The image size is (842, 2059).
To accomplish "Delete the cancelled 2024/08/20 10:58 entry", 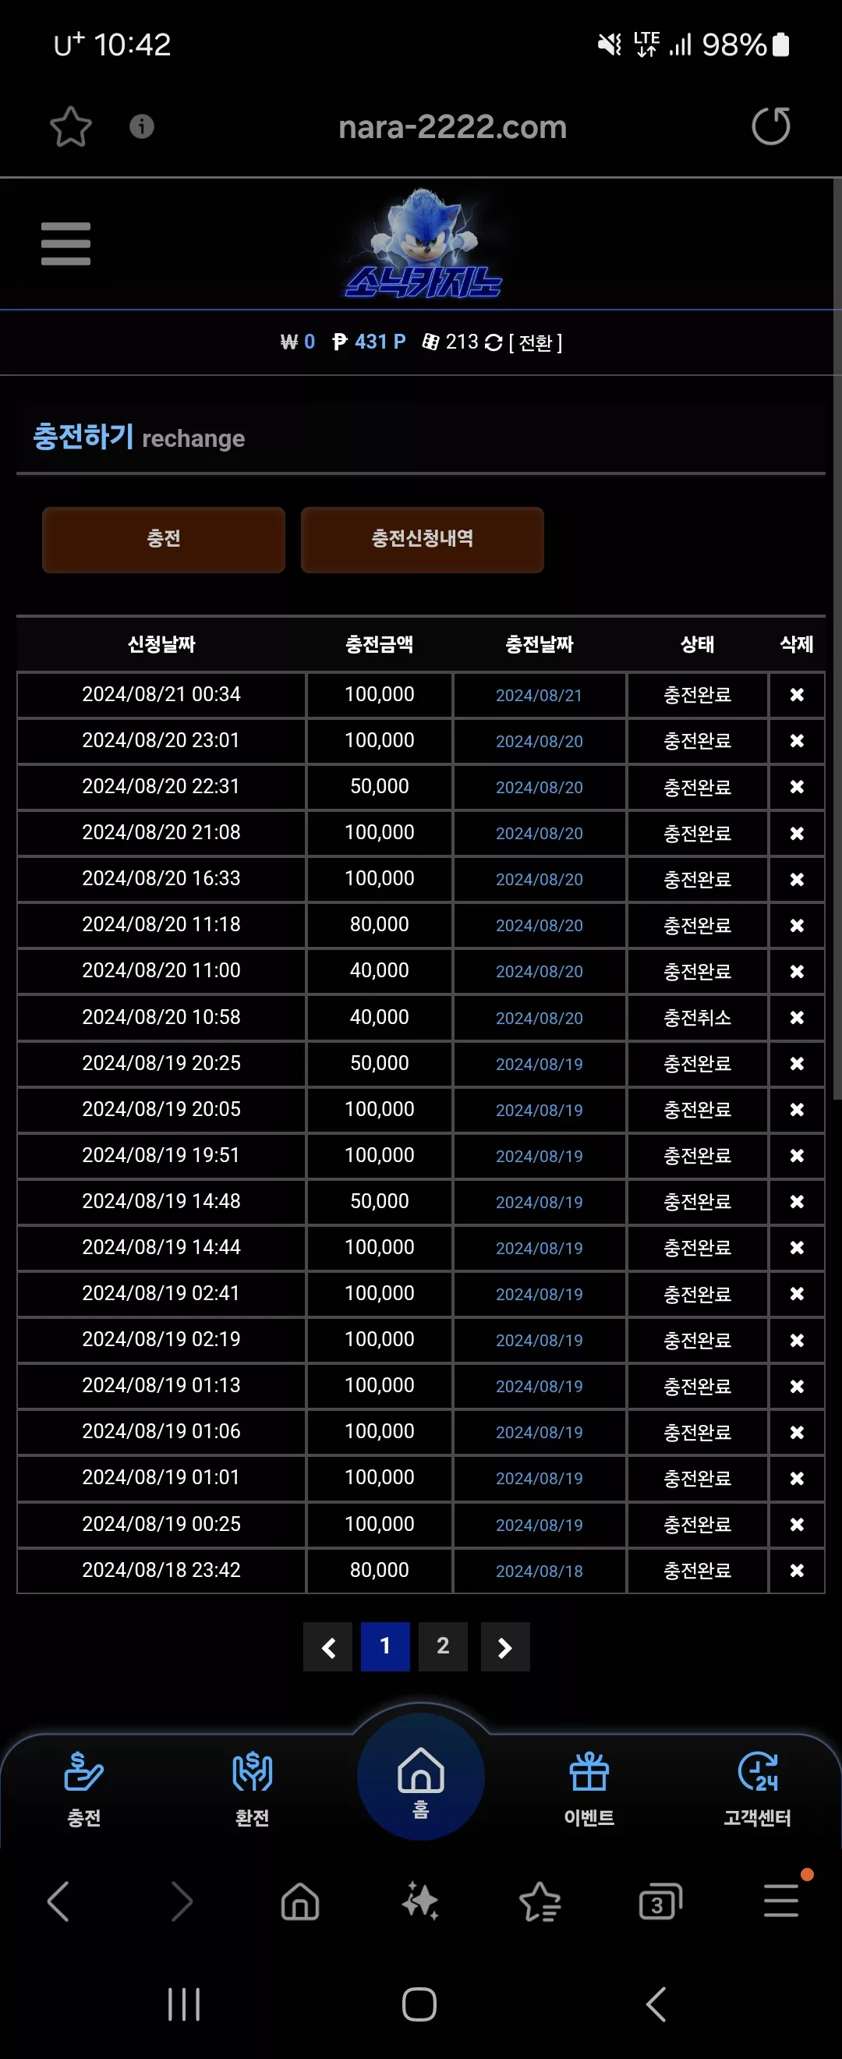I will [x=797, y=1018].
